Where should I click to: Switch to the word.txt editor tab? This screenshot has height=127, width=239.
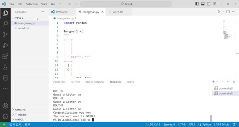point(118,12)
